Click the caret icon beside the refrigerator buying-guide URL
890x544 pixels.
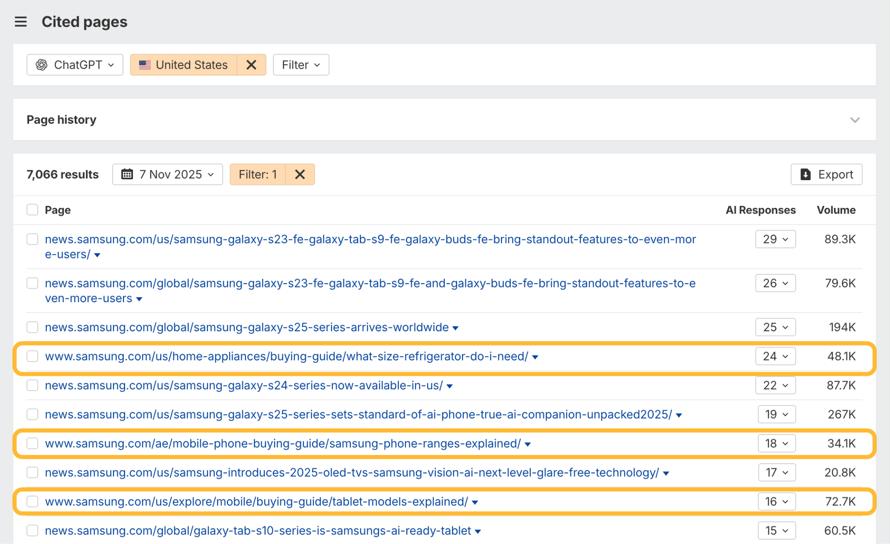(x=535, y=357)
